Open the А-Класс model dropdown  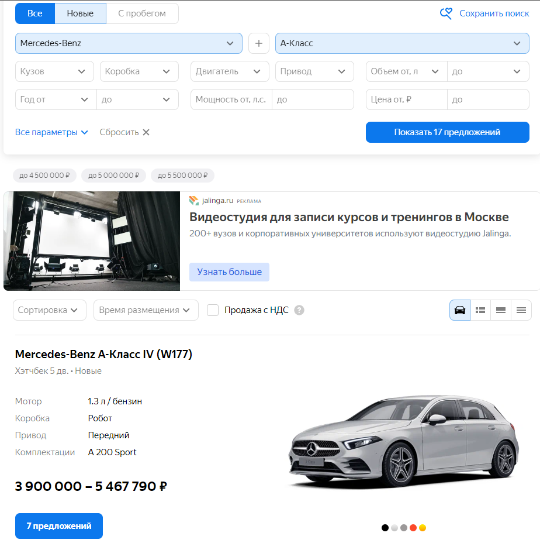click(x=402, y=43)
